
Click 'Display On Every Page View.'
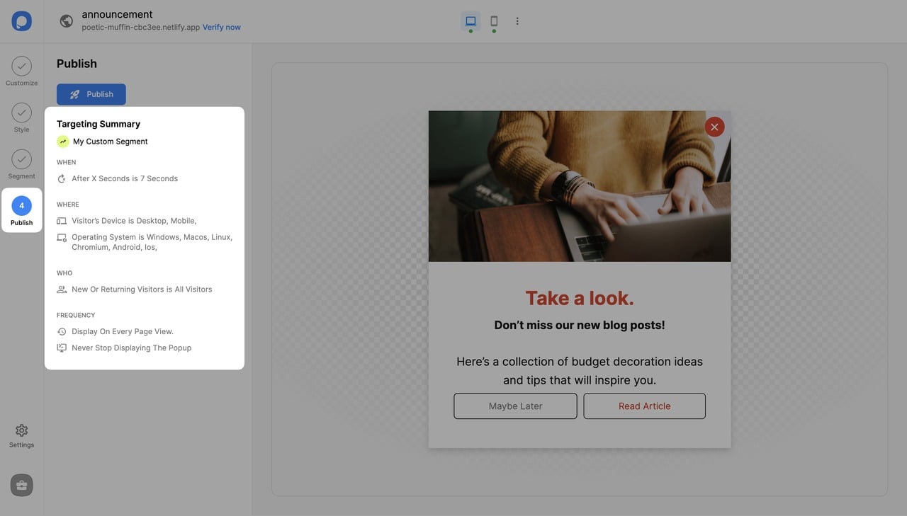123,331
